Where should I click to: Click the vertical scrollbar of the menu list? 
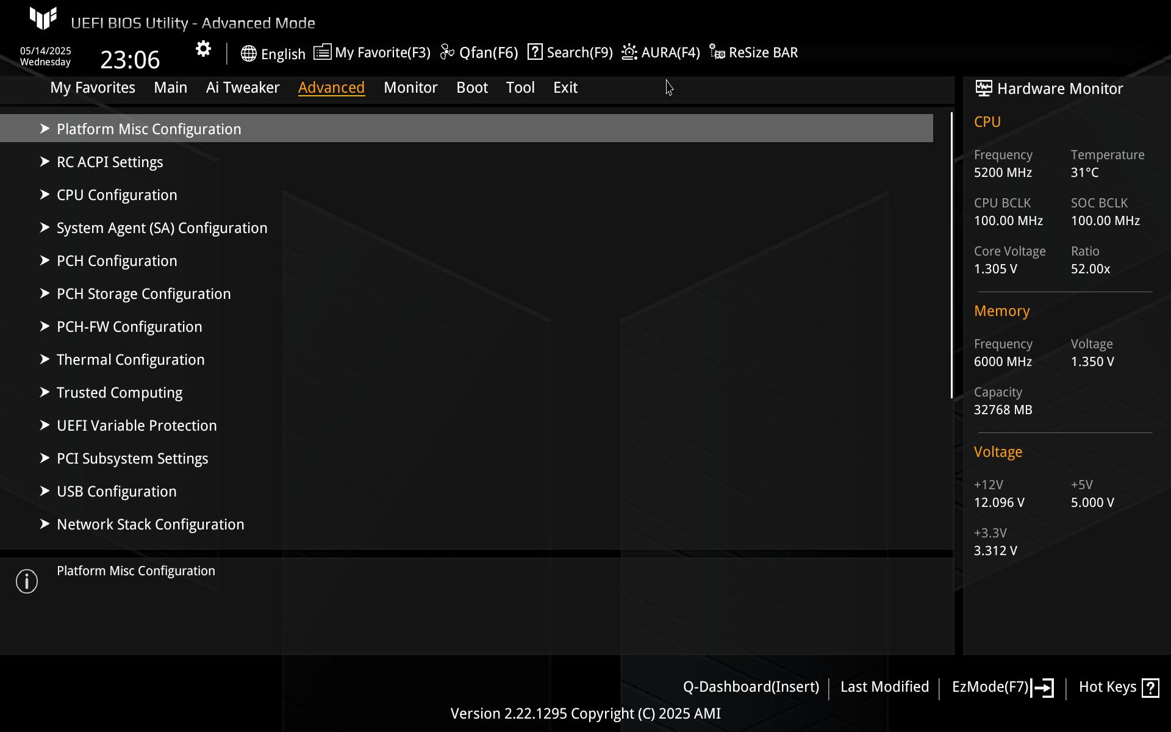[951, 256]
